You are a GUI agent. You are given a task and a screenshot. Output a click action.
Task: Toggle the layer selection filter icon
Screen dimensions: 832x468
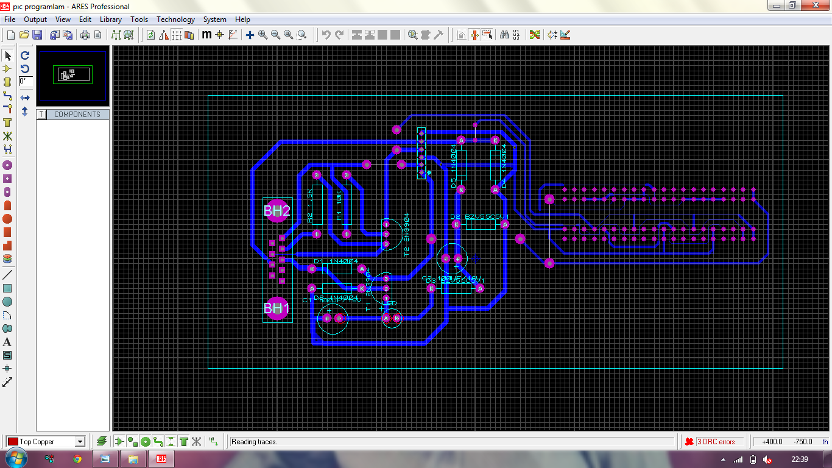102,441
